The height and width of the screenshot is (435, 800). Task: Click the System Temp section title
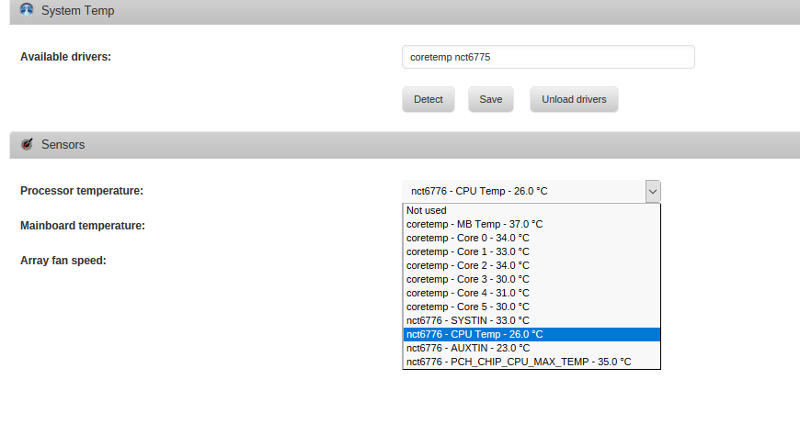tap(77, 11)
